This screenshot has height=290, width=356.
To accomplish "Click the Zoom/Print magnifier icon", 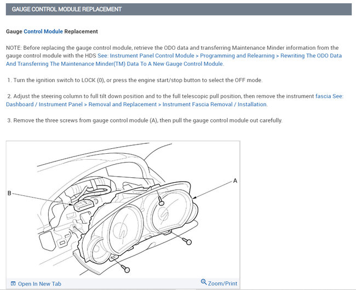I will [x=204, y=282].
